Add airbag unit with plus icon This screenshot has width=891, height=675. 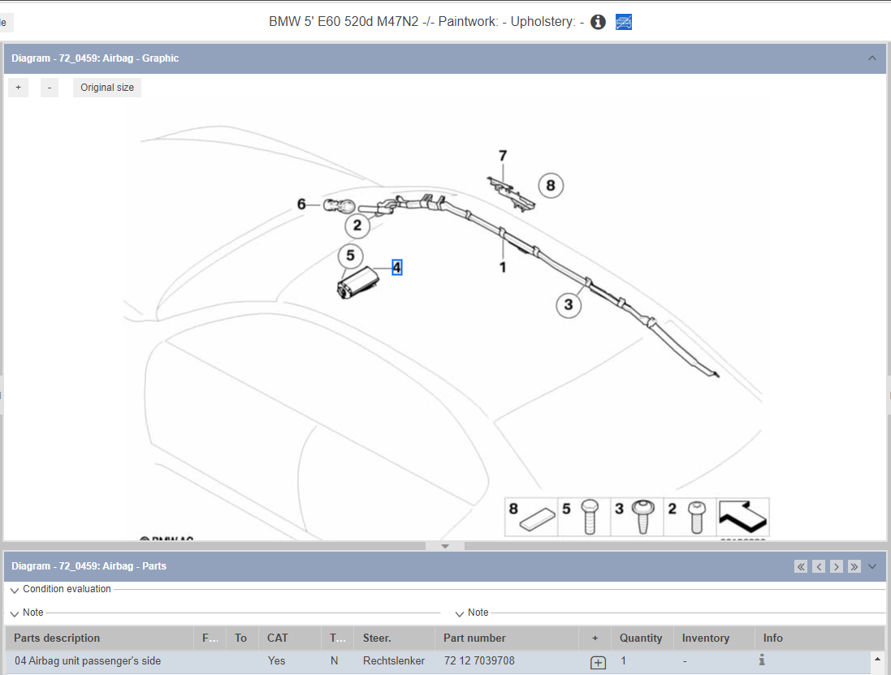[598, 662]
